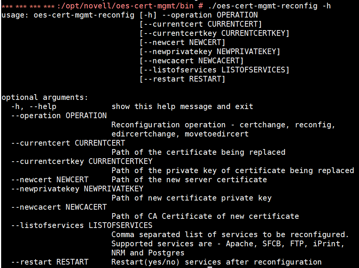The image size is (359, 268).
Task: Click the 'NRM and Postgres' text line
Action: click(x=148, y=253)
